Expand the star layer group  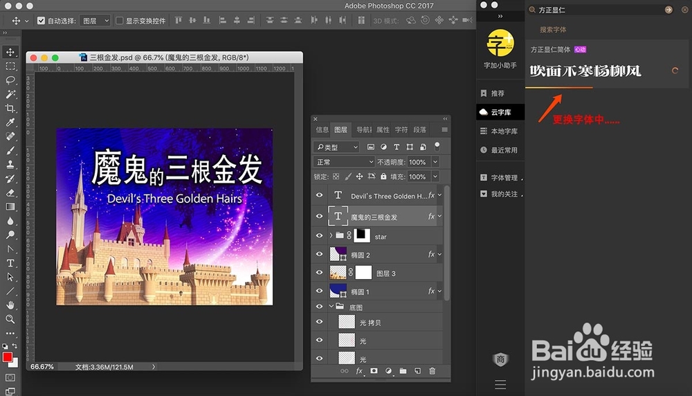(x=331, y=236)
